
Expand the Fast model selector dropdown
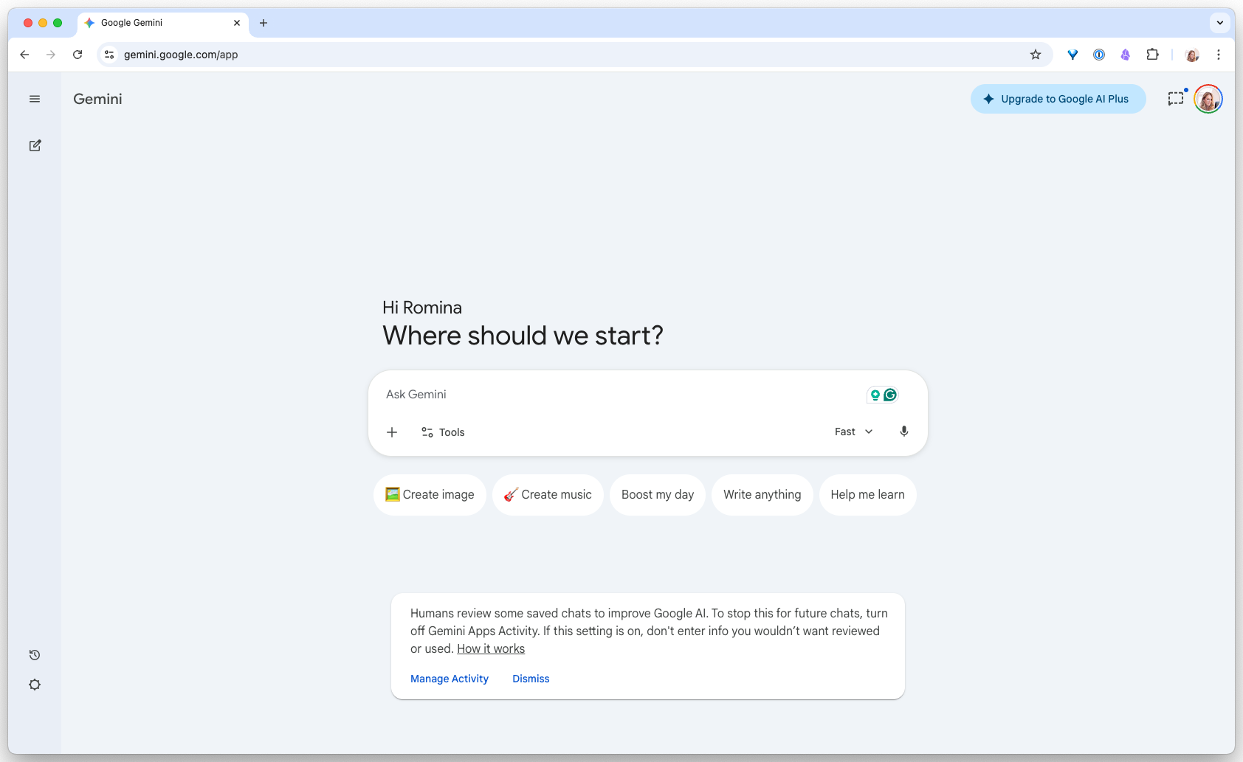[854, 432]
